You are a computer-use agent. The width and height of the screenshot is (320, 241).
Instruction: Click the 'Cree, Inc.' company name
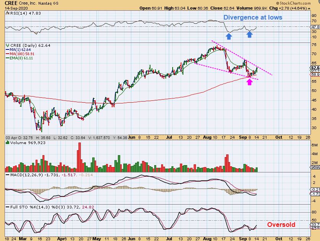point(28,3)
